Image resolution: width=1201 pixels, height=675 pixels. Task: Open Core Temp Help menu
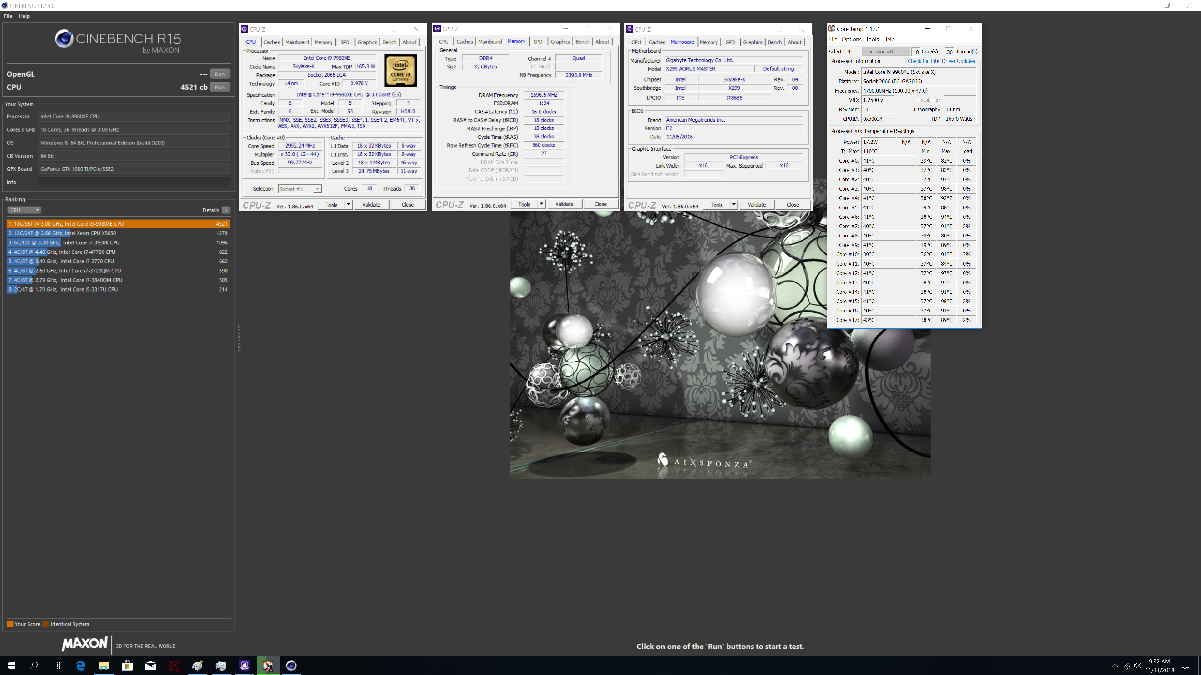click(889, 39)
